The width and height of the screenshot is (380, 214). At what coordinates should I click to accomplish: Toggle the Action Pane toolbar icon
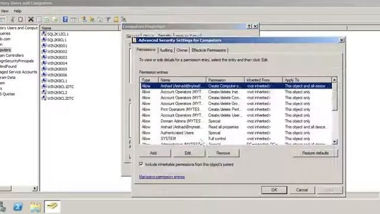click(x=74, y=20)
